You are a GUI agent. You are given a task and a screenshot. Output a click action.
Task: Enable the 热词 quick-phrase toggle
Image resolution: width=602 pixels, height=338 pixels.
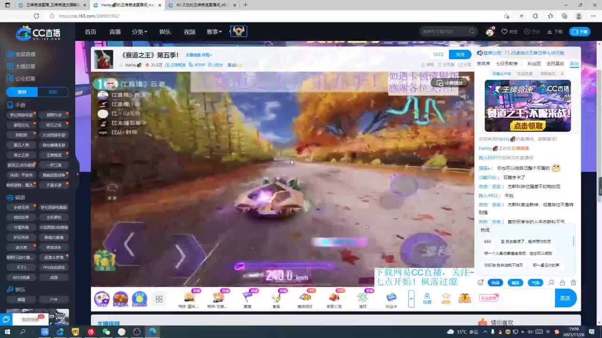tap(495, 282)
